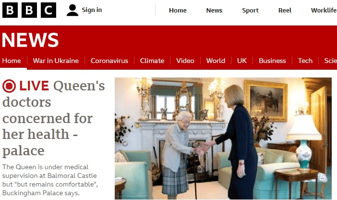This screenshot has height=200, width=337.
Task: Open the Climate tab
Action: click(x=152, y=61)
